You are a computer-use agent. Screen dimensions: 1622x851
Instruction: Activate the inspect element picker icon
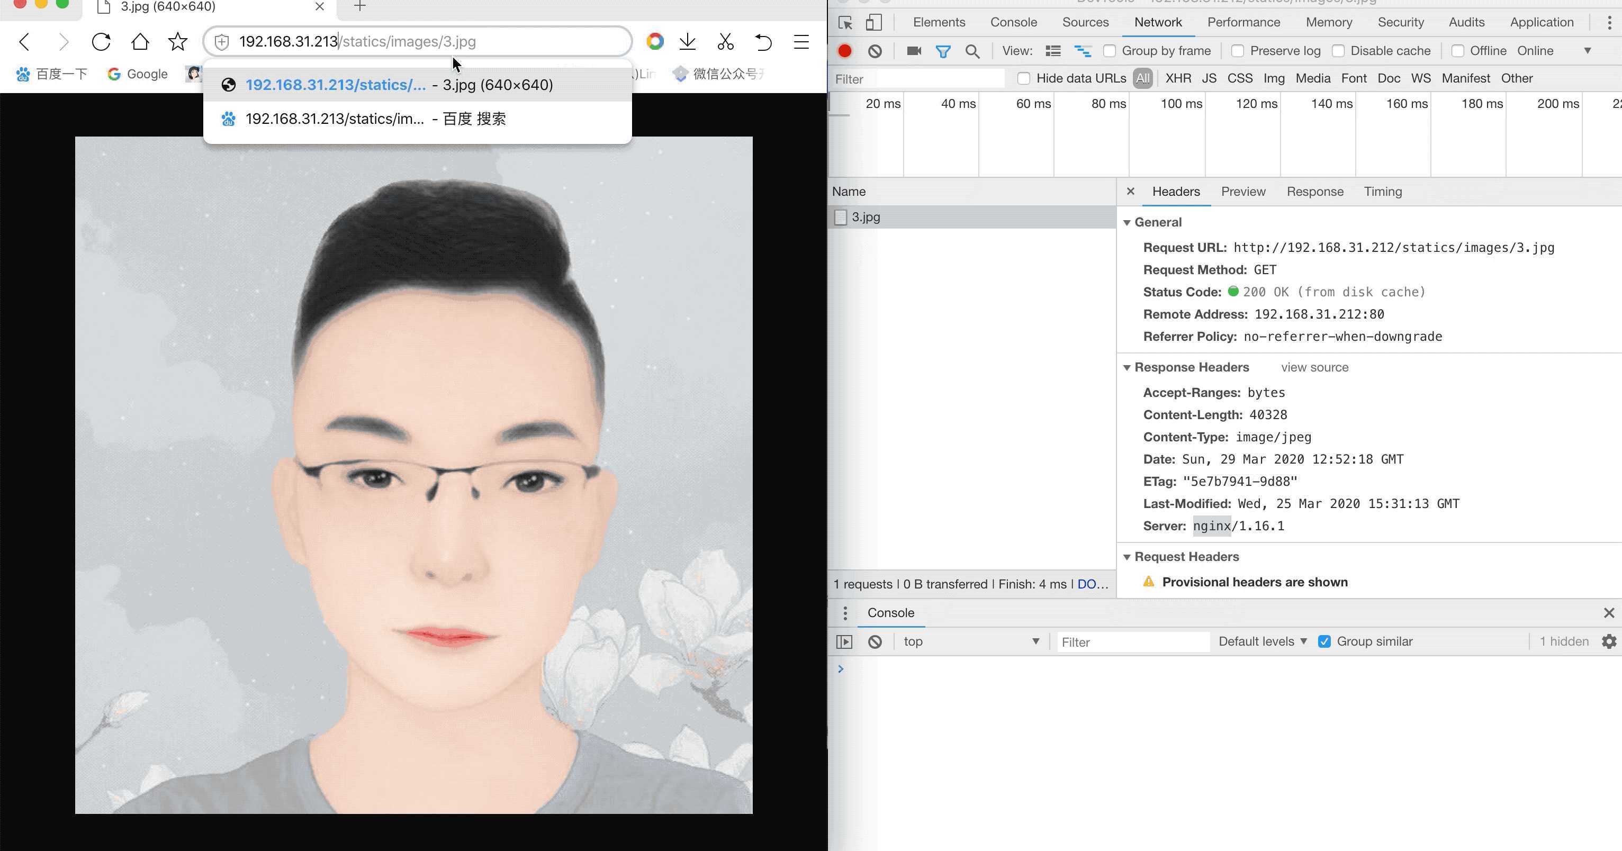[x=845, y=23]
